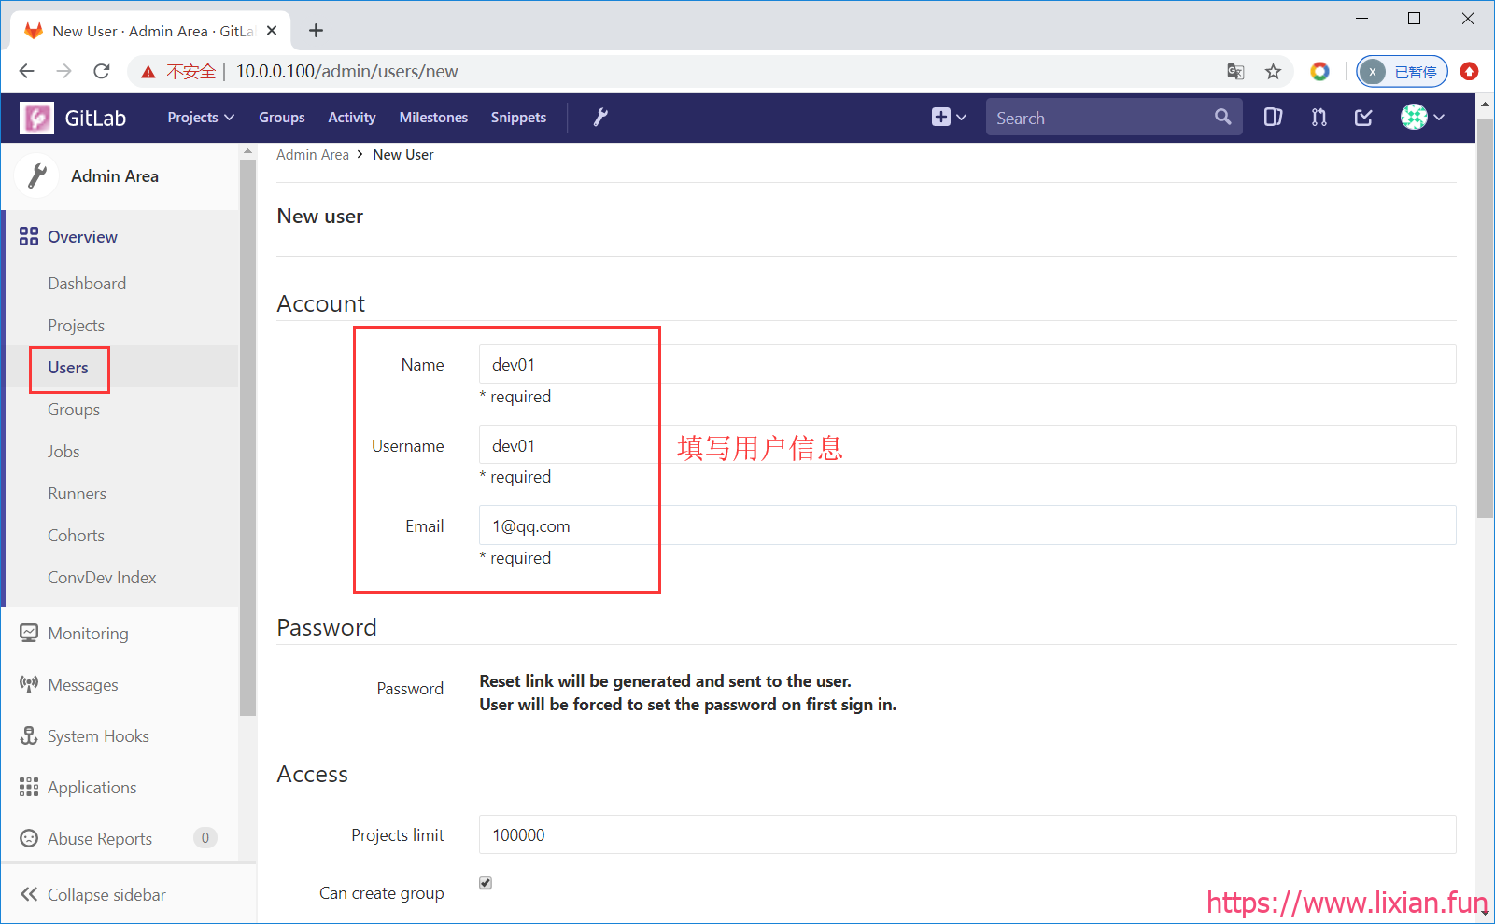1495x924 pixels.
Task: Click the Admin Area wrench avatar in sidebar
Action: pyautogui.click(x=37, y=175)
